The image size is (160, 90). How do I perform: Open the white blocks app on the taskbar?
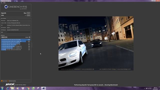click(x=23, y=88)
